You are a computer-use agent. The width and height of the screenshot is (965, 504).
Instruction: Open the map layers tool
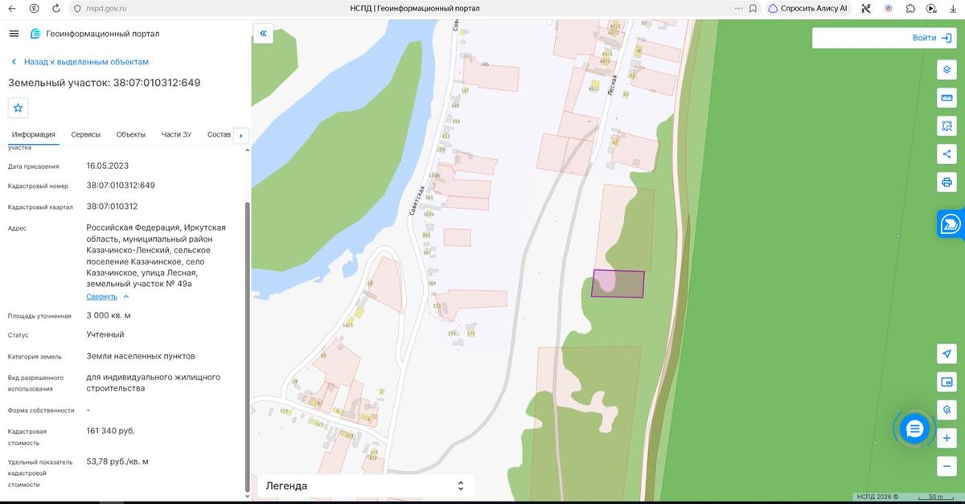click(947, 70)
